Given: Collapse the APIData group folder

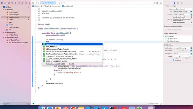Looking at the screenshot, I should tap(4, 9).
